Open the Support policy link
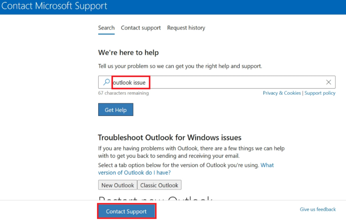The height and width of the screenshot is (222, 346). tap(320, 93)
